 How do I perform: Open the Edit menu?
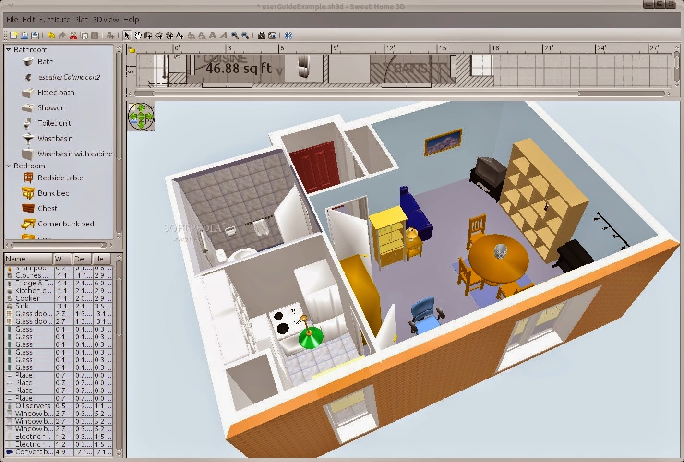pos(29,20)
